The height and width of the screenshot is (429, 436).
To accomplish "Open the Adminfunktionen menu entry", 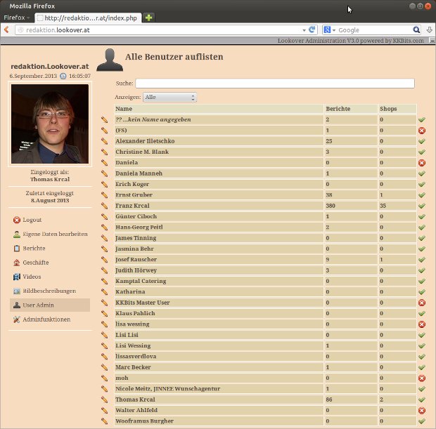I will point(46,319).
